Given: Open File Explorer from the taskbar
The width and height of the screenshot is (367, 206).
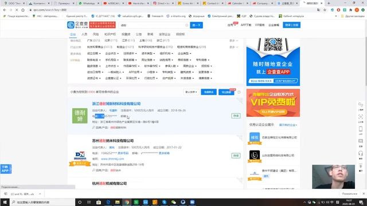Looking at the screenshot, I should [117, 202].
